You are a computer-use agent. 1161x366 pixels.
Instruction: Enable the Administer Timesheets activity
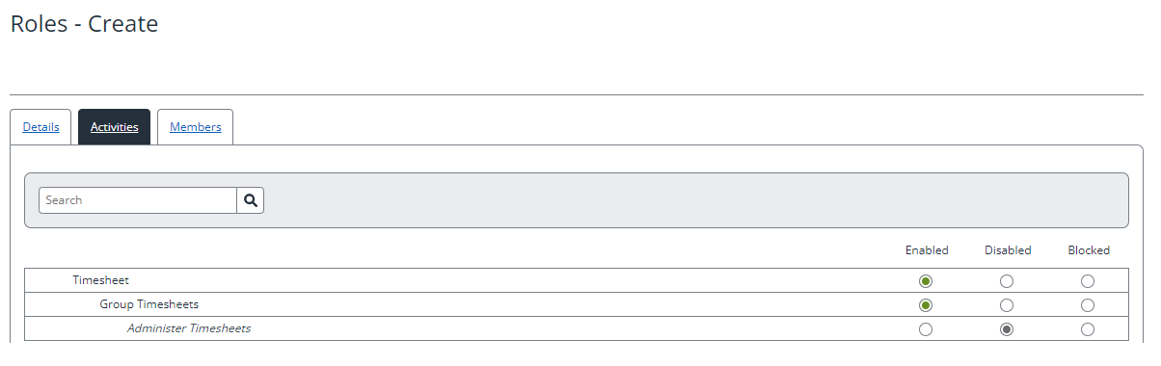(x=926, y=329)
